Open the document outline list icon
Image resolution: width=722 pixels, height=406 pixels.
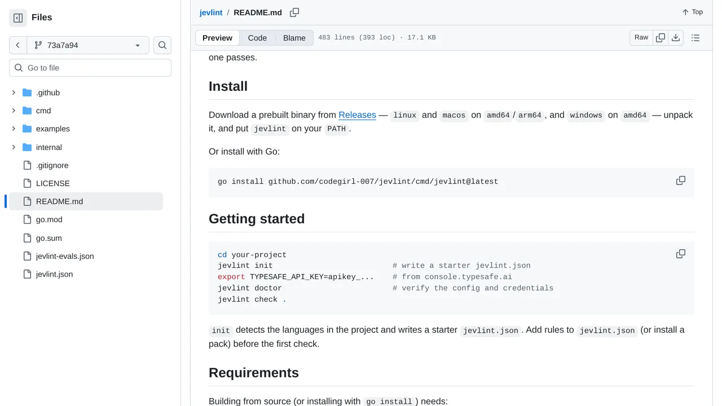pyautogui.click(x=695, y=38)
